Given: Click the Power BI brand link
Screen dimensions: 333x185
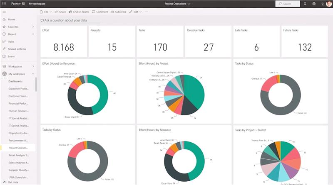Looking at the screenshot, I should [x=18, y=4].
